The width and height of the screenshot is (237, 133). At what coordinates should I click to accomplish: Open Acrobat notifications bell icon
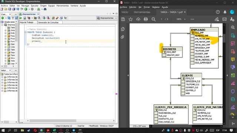point(225,12)
